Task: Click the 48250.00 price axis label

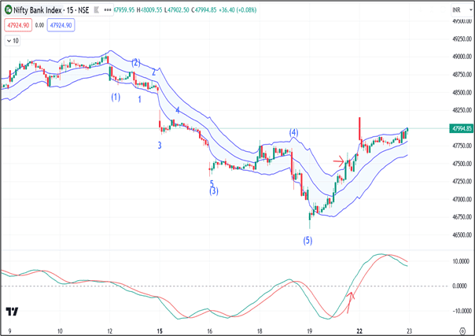Action: tap(462, 110)
